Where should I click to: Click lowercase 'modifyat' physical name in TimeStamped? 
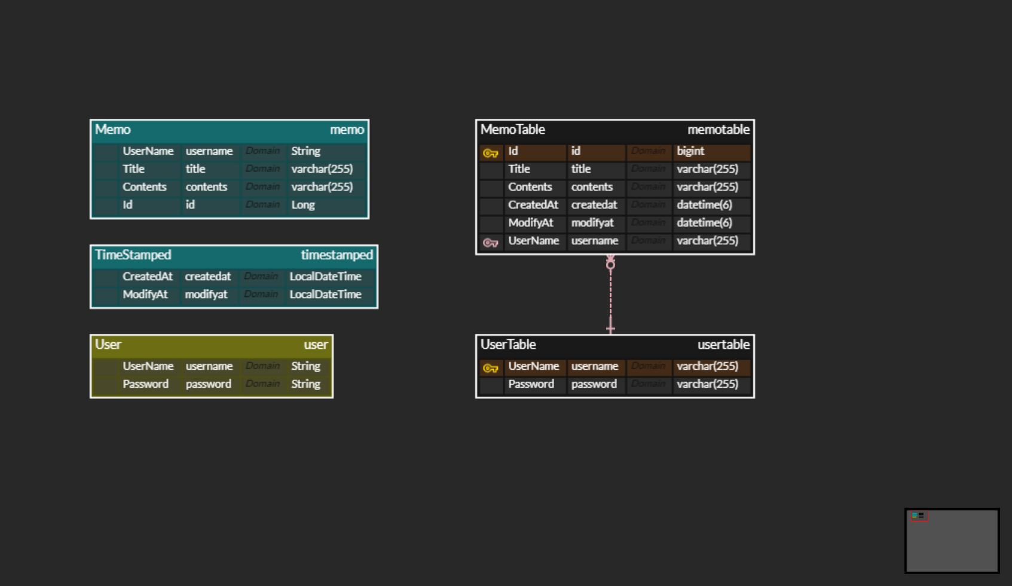[206, 294]
